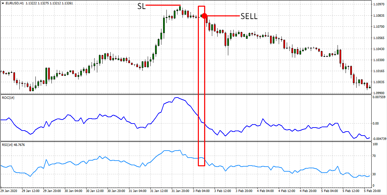Screen dimensions: 387x195
Task: Click the 1.09970 price axis level
Action: click(379, 93)
